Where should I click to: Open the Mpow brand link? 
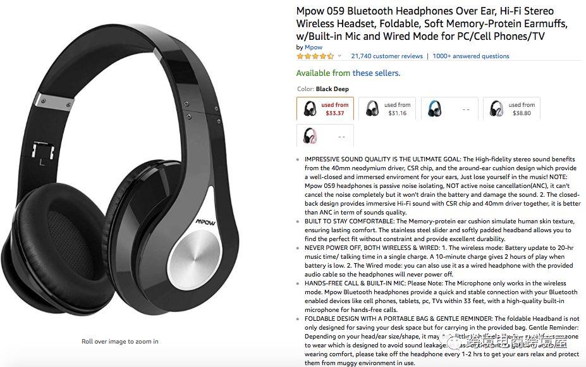coord(313,47)
